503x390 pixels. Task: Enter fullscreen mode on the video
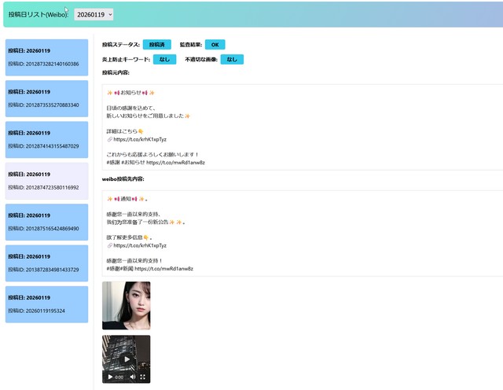pos(143,377)
